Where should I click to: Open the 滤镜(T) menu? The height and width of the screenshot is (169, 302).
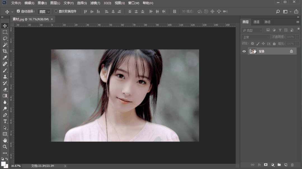(95, 3)
